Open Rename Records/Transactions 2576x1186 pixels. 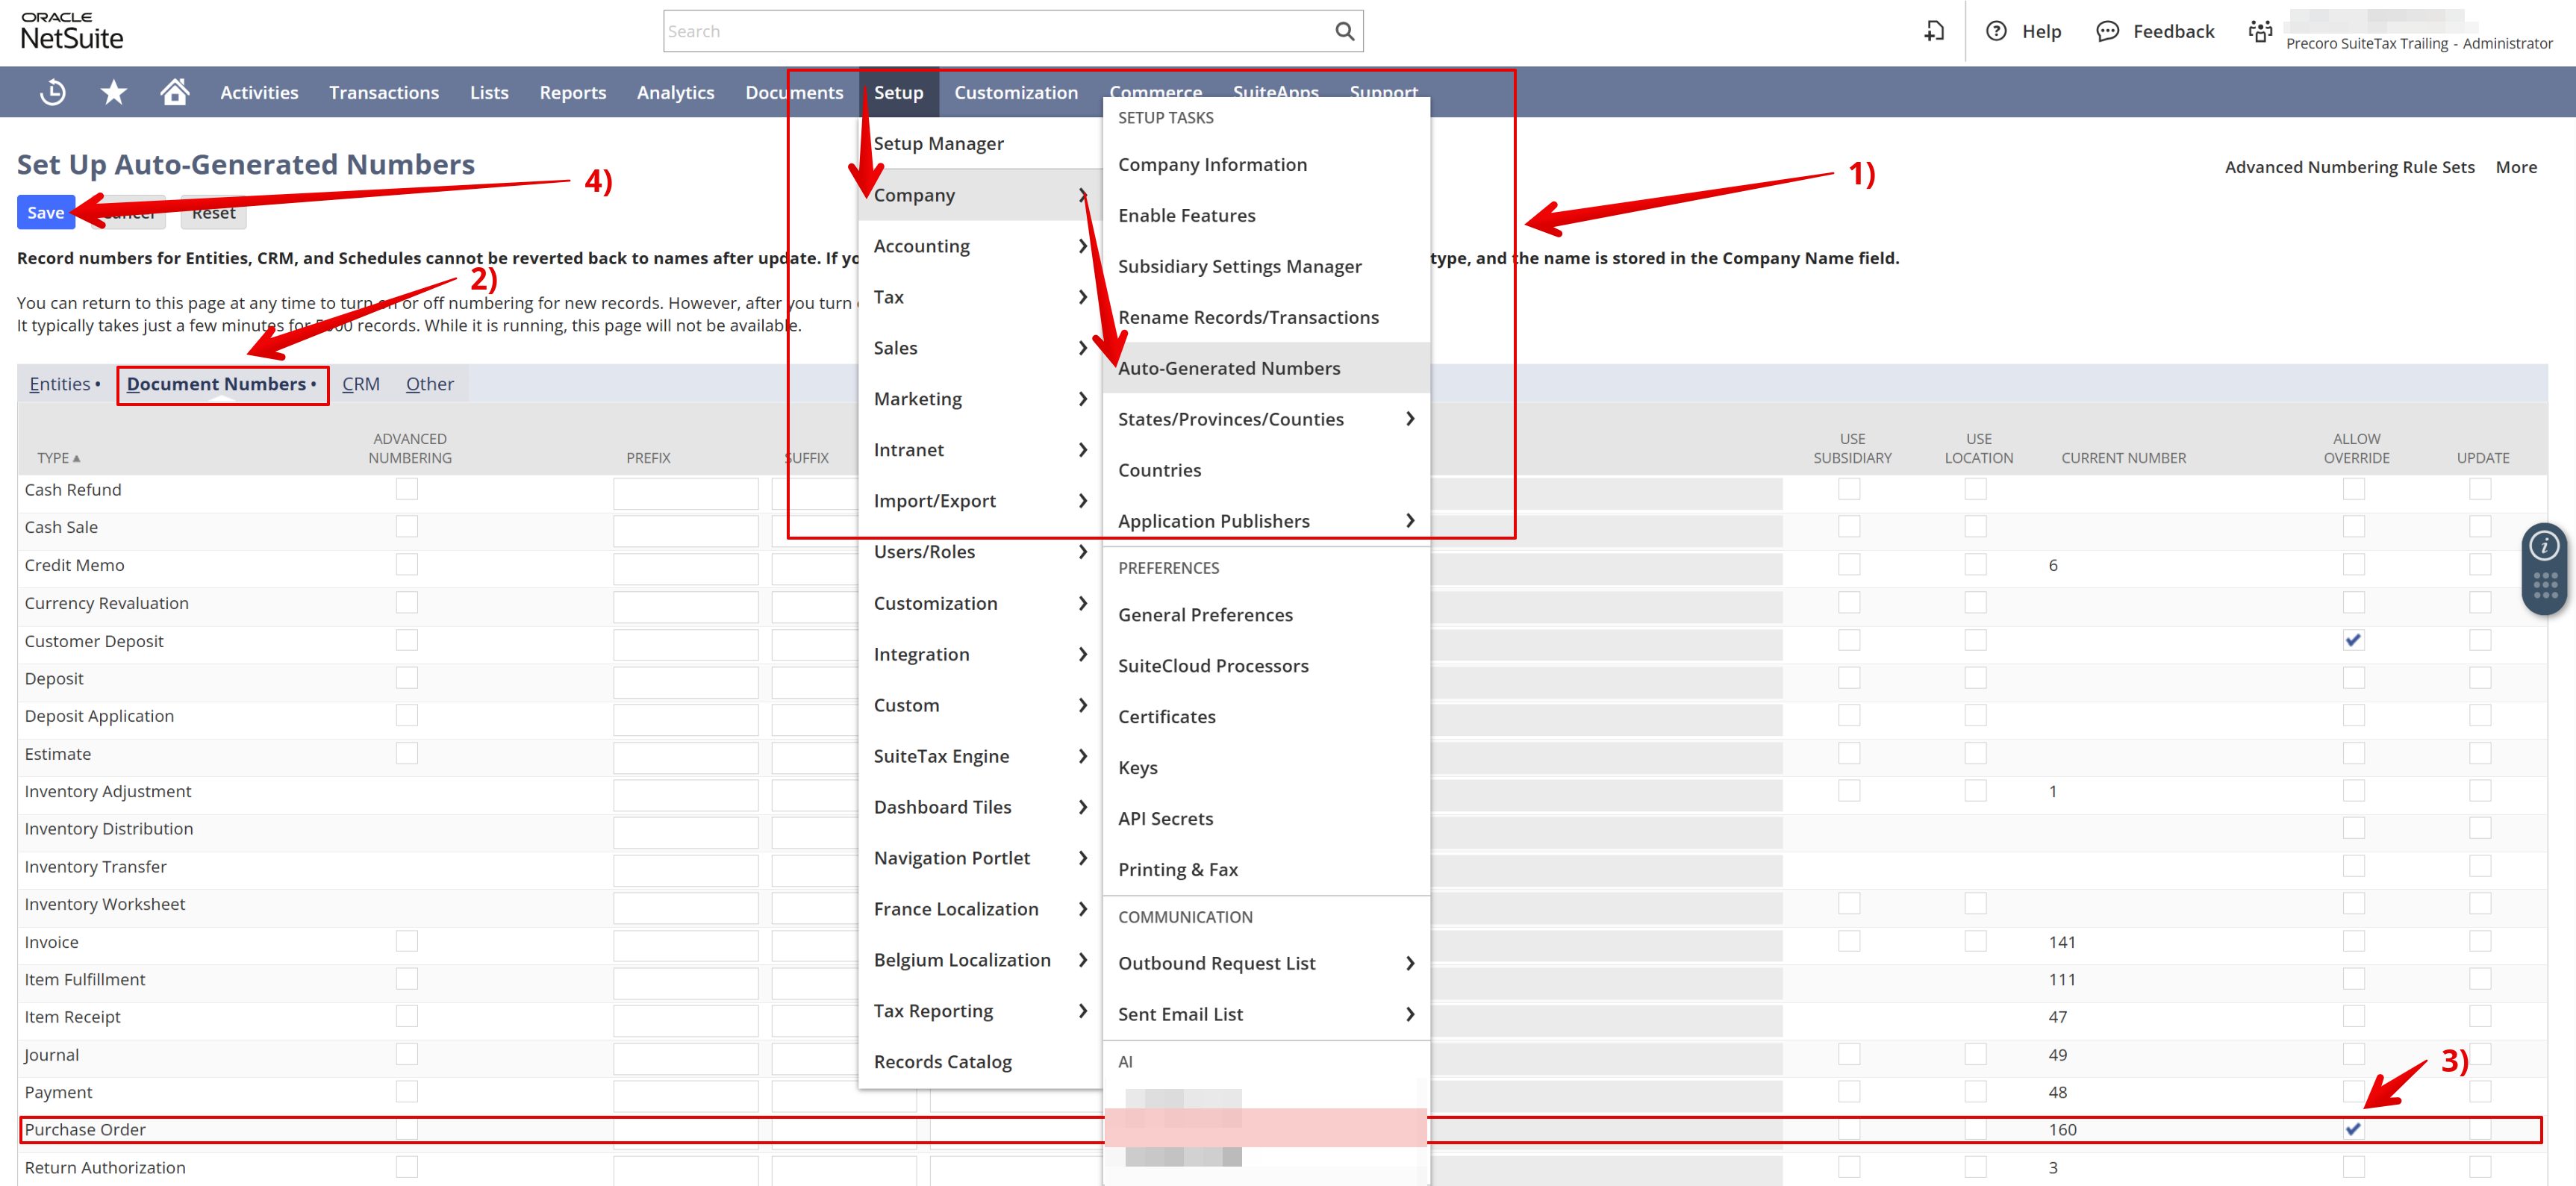(x=1248, y=317)
